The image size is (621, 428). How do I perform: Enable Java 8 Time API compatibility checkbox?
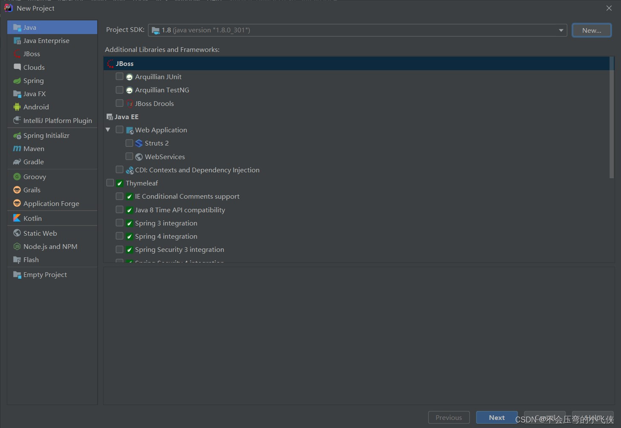(x=119, y=209)
